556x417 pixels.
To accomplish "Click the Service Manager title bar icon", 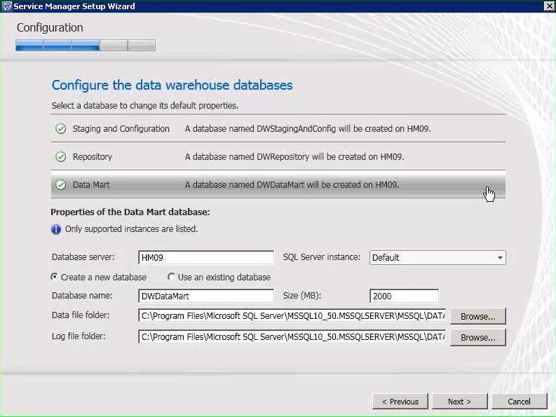I will (x=7, y=6).
